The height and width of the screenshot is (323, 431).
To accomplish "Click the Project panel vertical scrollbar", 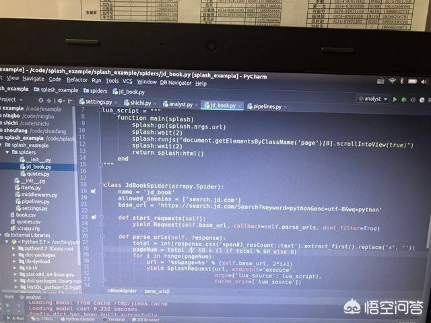I will [x=75, y=187].
